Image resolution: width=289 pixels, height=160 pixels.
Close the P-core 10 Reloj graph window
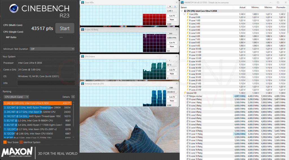[x=177, y=30]
